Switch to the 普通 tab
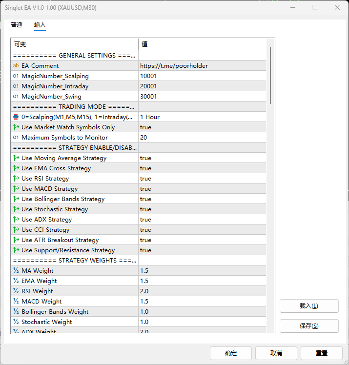Image resolution: width=349 pixels, height=365 pixels. [17, 25]
